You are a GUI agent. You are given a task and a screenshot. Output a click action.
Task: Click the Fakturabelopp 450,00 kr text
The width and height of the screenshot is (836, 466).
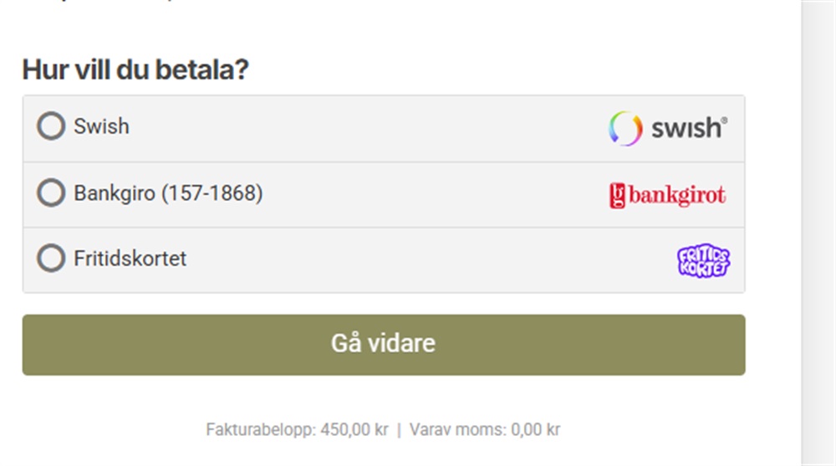pyautogui.click(x=297, y=430)
